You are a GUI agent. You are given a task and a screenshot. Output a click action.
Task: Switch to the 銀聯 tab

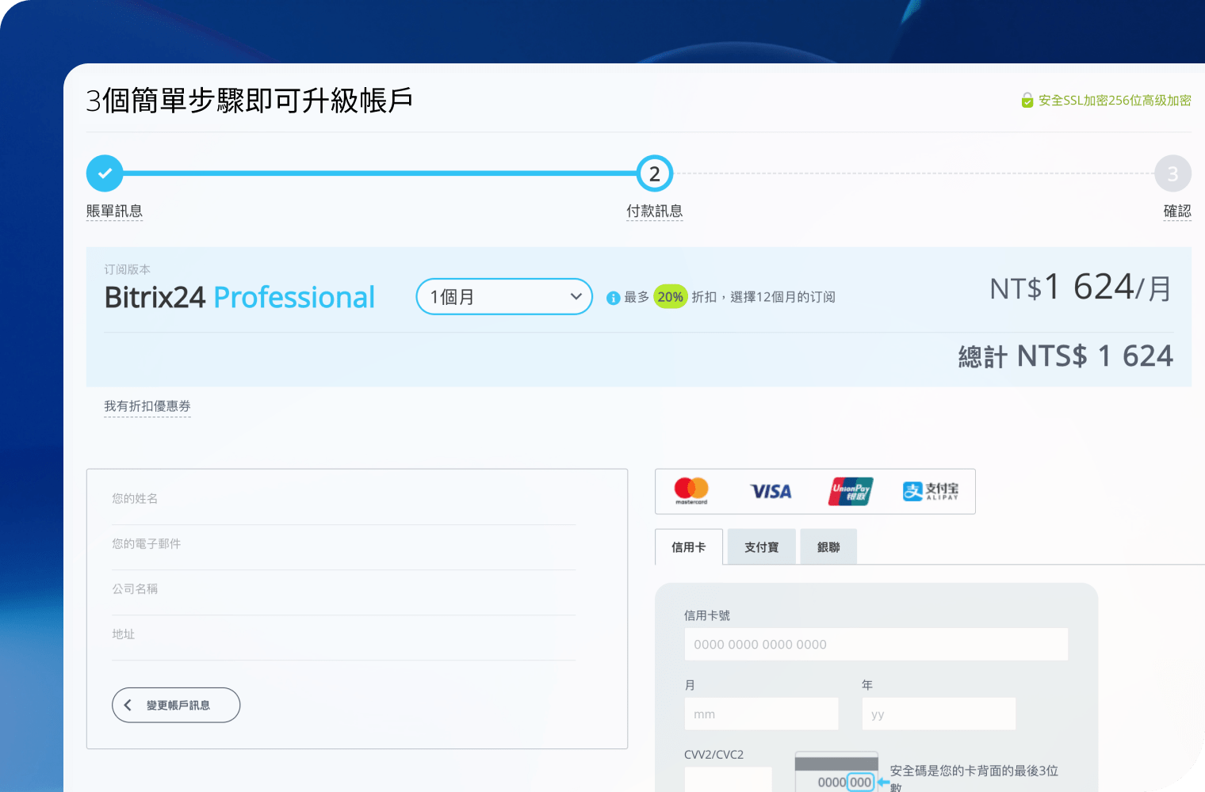tap(828, 547)
